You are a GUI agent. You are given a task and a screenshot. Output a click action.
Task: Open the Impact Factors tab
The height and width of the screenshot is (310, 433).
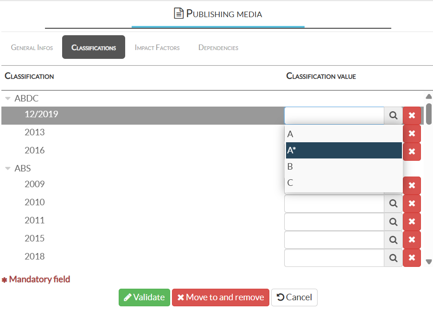coord(157,48)
